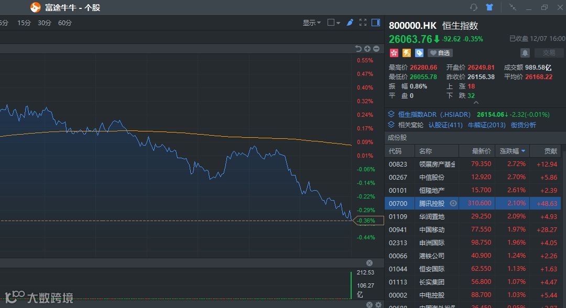Screen dimensions: 566x308
Task: Switch to the 15分 timeframe
Action: click(24, 23)
